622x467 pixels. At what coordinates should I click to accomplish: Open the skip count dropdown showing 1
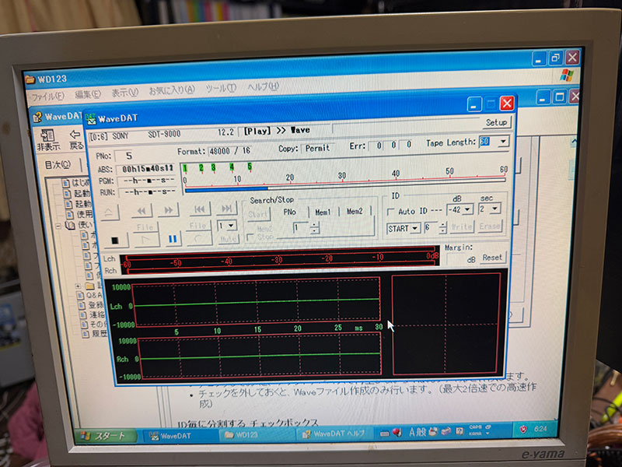[227, 226]
